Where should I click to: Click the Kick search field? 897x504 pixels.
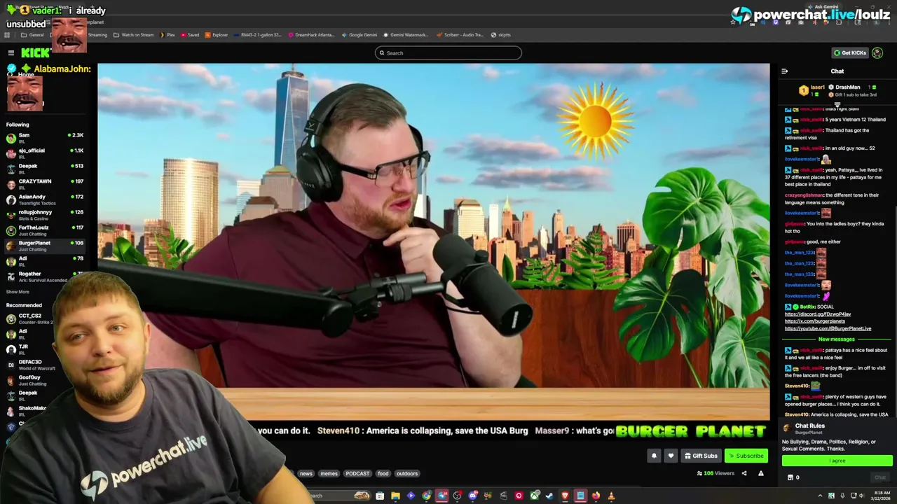(448, 52)
